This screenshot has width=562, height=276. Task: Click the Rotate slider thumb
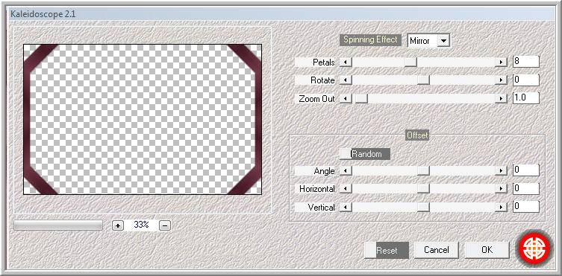point(423,80)
